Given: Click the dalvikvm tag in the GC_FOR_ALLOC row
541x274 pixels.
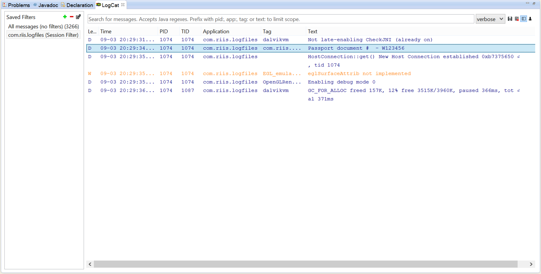Looking at the screenshot, I should [x=276, y=90].
